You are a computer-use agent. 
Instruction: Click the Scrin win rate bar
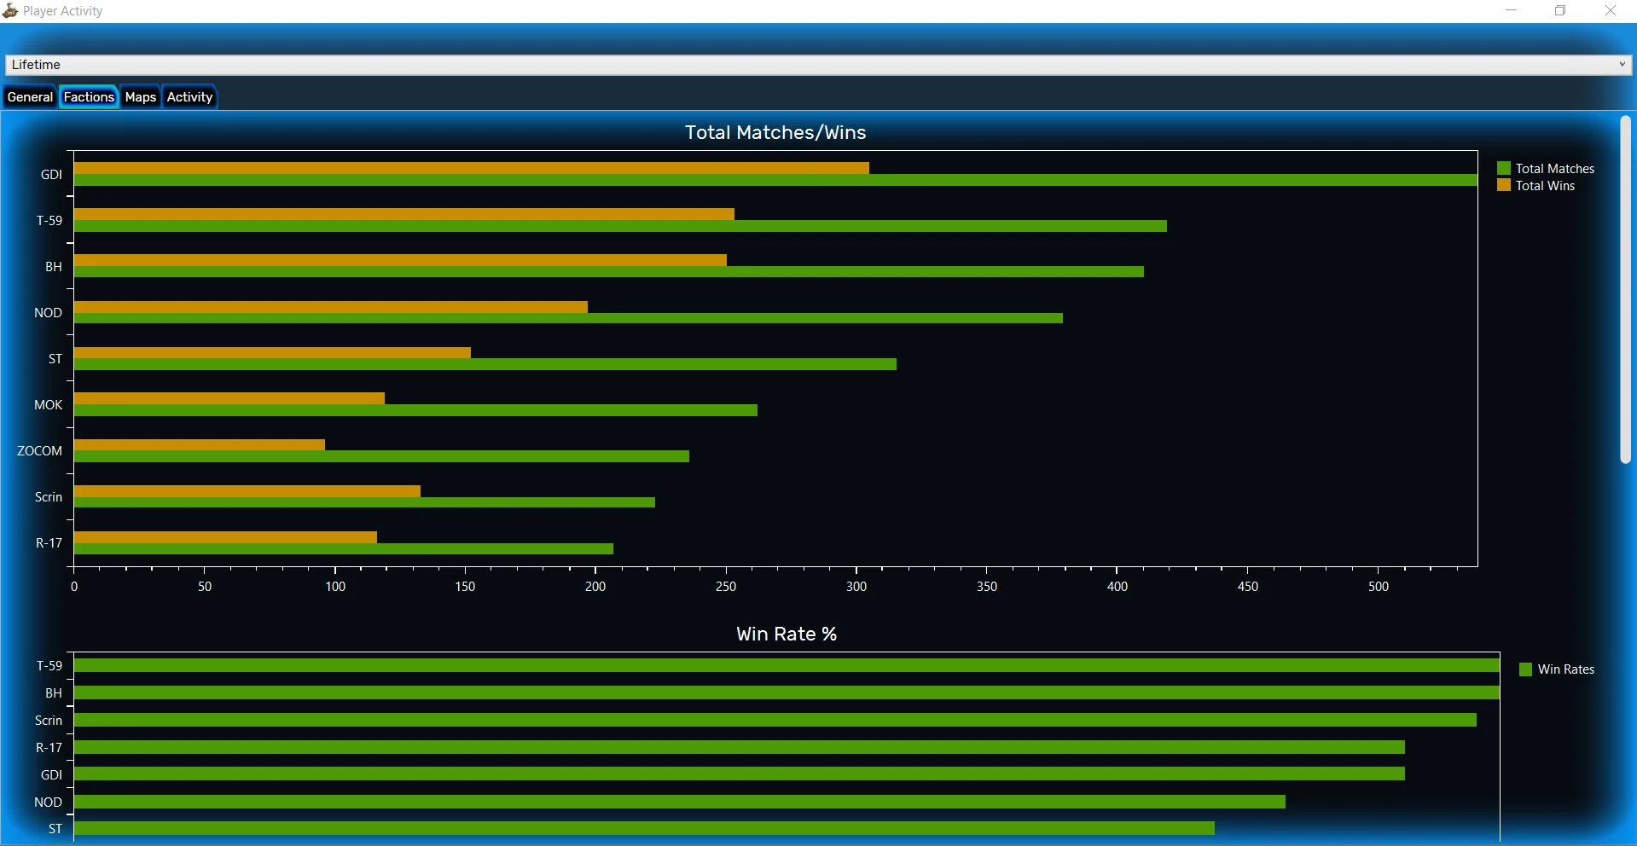[x=775, y=720]
